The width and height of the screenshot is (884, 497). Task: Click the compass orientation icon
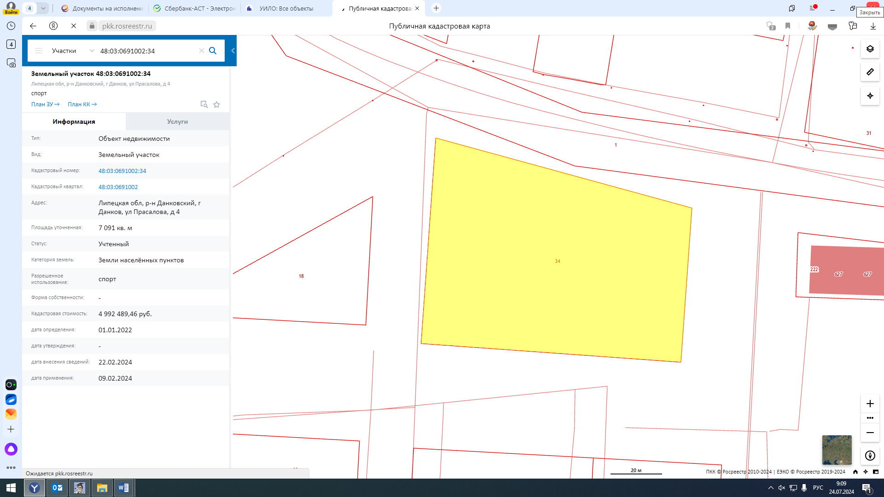870,456
